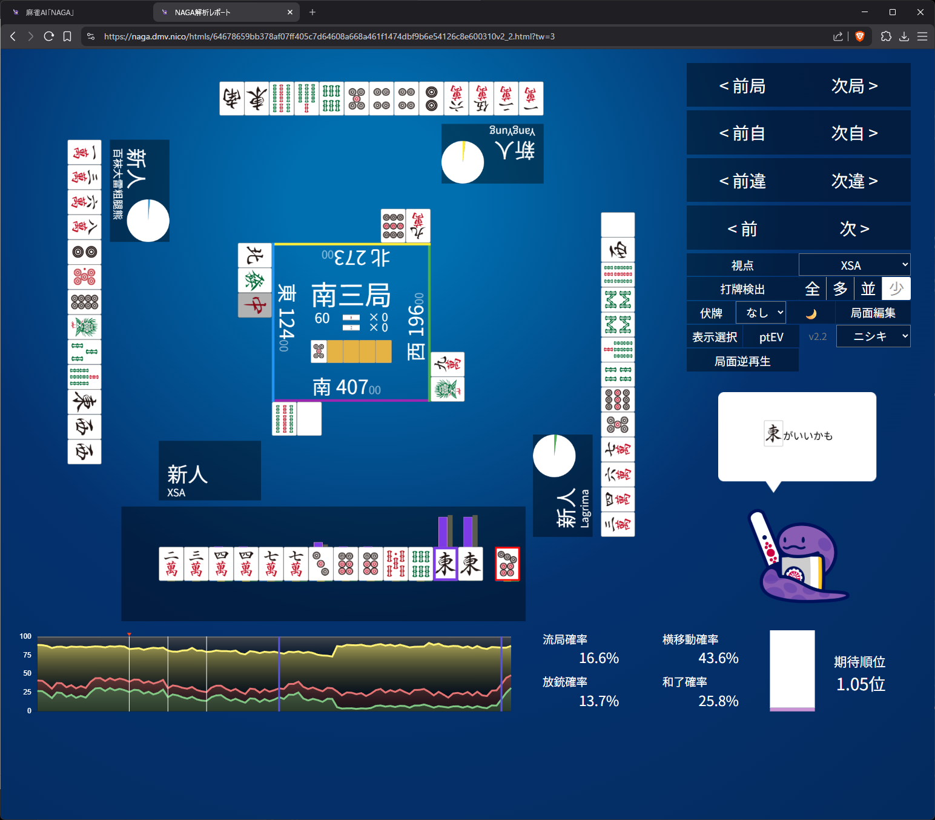Screen dimensions: 935x820
Task: Click the share page icon
Action: [x=838, y=36]
